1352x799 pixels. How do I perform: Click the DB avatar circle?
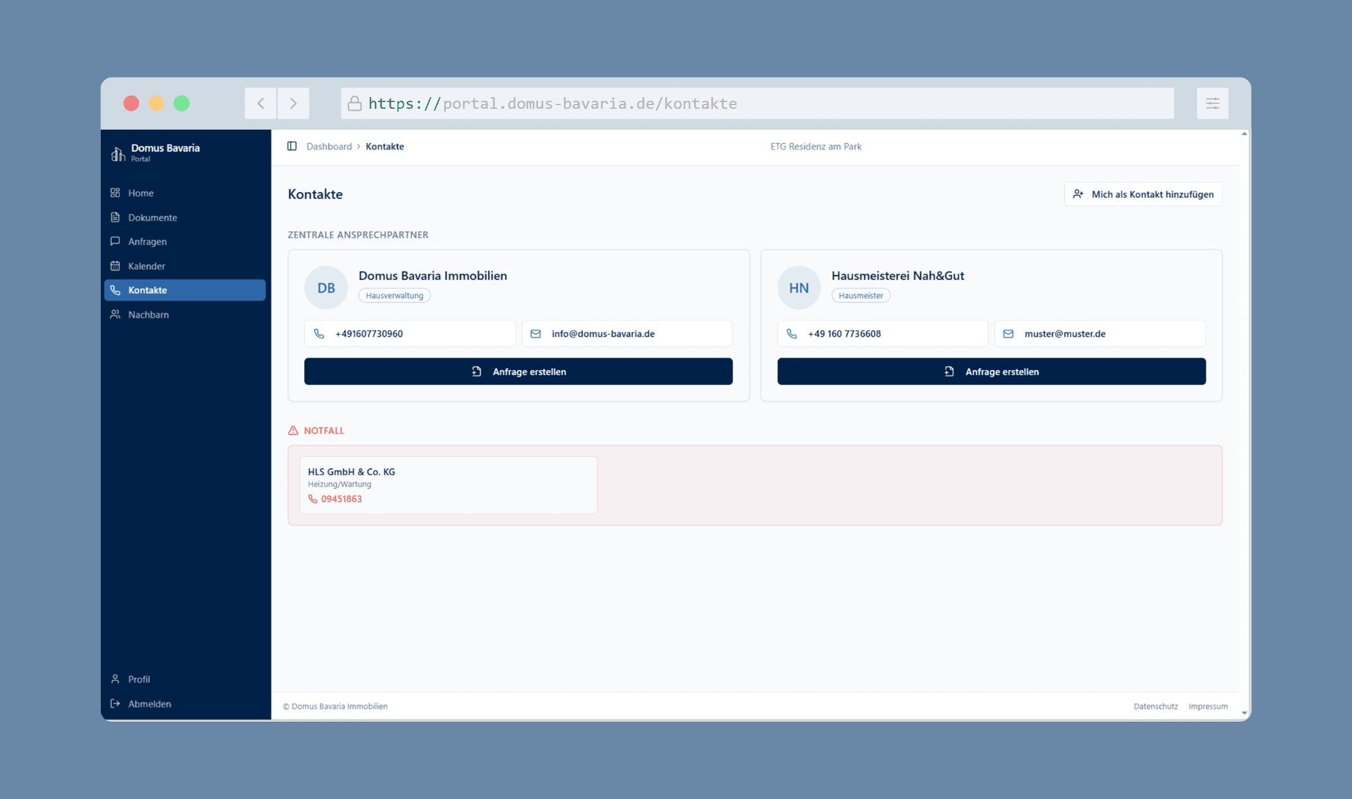(326, 288)
